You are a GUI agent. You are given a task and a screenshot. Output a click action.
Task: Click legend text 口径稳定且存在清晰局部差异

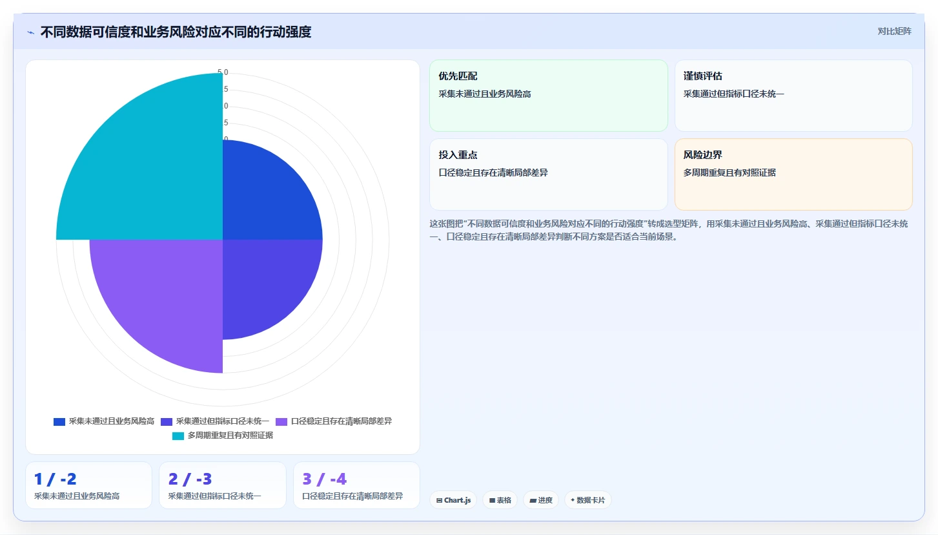click(342, 421)
